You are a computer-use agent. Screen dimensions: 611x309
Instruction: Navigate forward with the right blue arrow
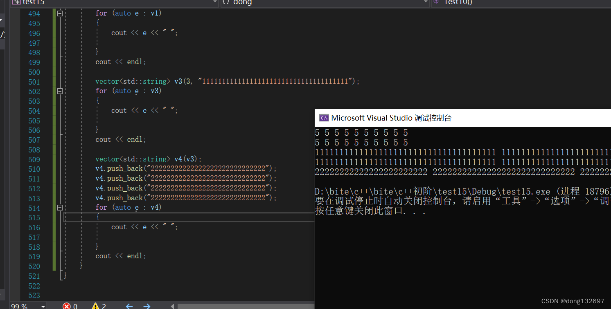[x=147, y=306]
